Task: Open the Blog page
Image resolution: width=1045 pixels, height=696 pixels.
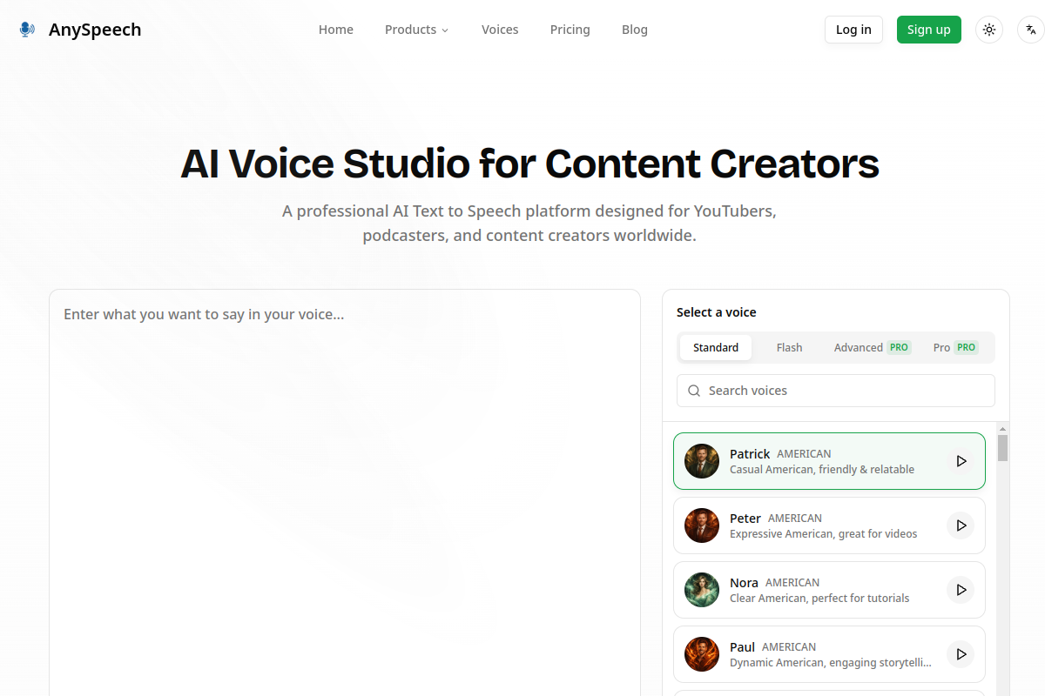Action: point(635,30)
